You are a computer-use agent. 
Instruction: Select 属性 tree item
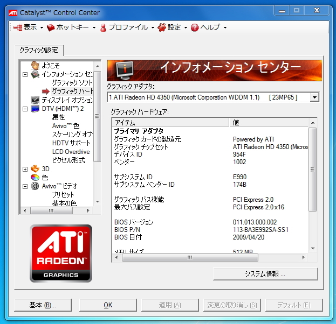(x=58, y=117)
